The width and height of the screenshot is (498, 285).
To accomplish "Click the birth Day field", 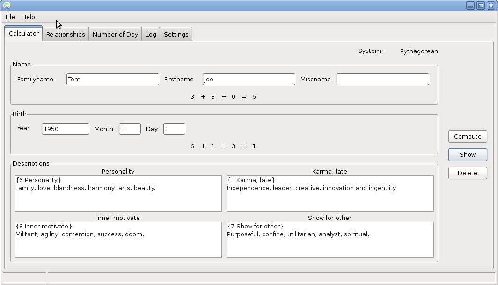I will [x=174, y=129].
